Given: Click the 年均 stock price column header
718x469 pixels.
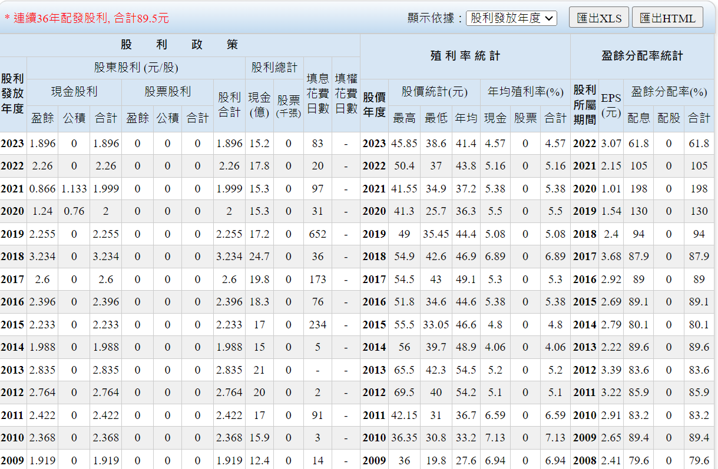Looking at the screenshot, I should click(466, 118).
